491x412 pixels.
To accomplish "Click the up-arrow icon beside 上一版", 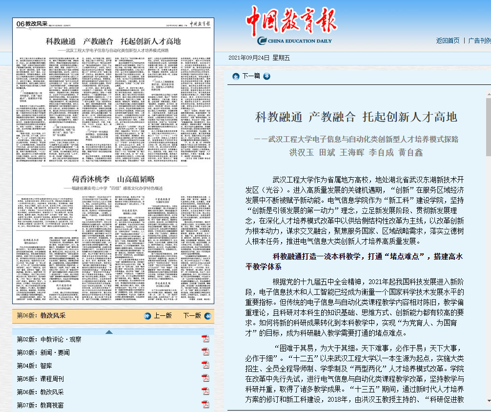I will point(147,316).
